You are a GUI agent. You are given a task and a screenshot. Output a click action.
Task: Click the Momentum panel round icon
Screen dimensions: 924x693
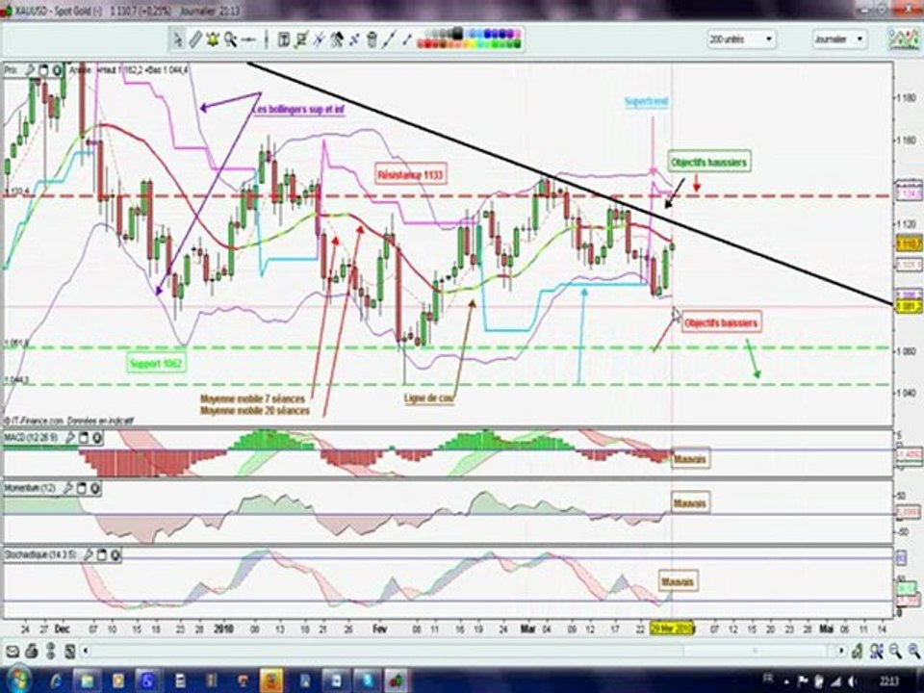pos(95,488)
